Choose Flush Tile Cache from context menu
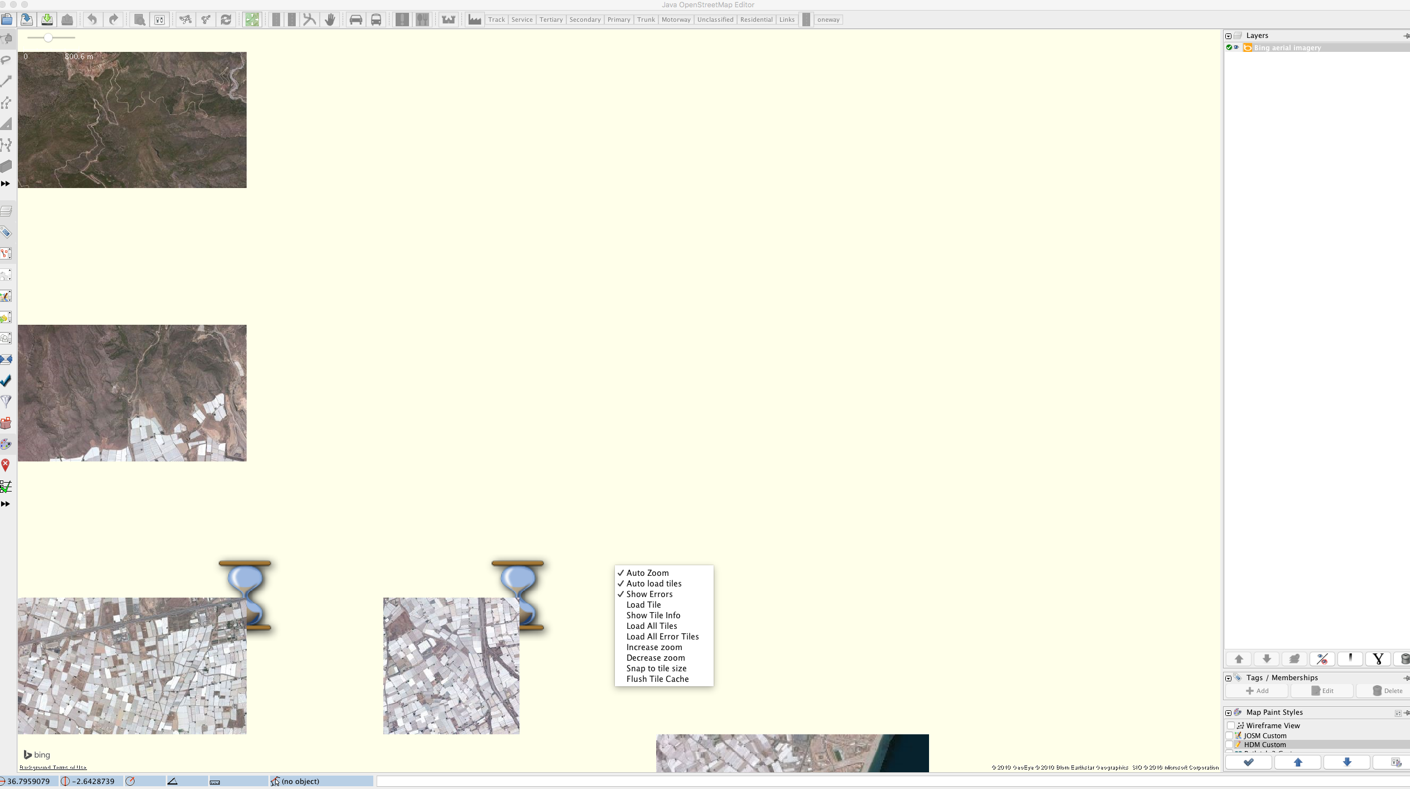This screenshot has width=1410, height=789. click(x=657, y=679)
